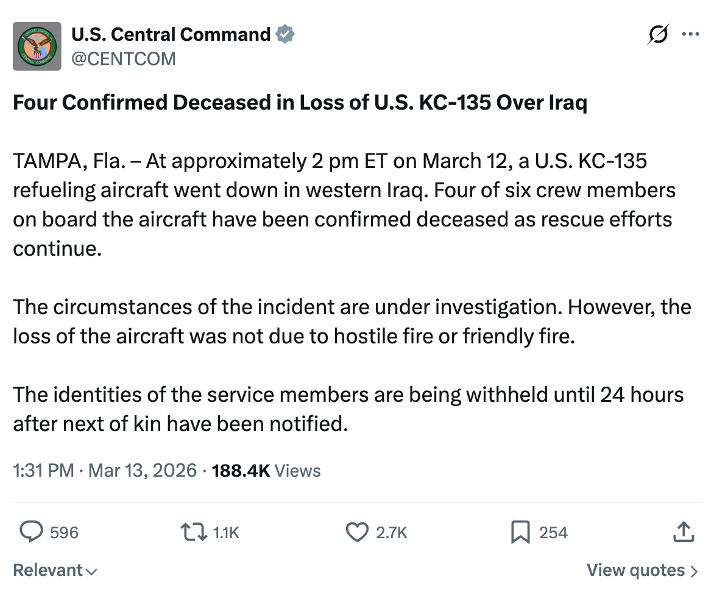Click the 254 bookmarks count
Screen dimensions: 714x593
coord(553,533)
